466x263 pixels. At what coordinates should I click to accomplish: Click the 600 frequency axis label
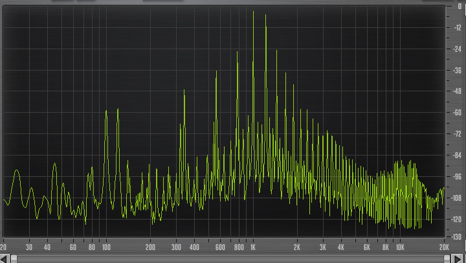click(x=220, y=247)
